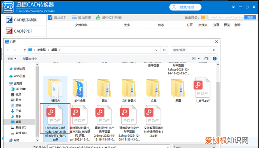Select 下载 in navigation tree
259x148 pixels.
pos(16,111)
